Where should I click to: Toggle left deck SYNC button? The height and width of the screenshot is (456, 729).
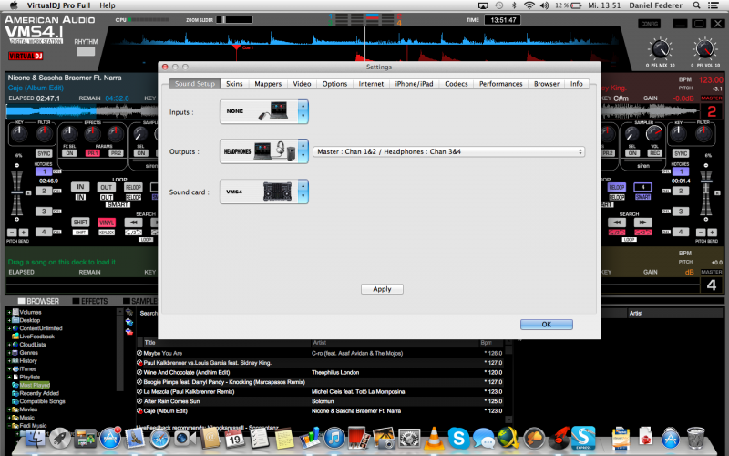[x=44, y=153]
